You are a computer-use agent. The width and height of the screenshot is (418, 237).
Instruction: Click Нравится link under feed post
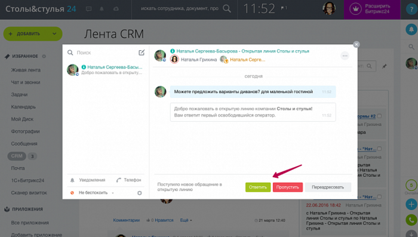pyautogui.click(x=164, y=220)
